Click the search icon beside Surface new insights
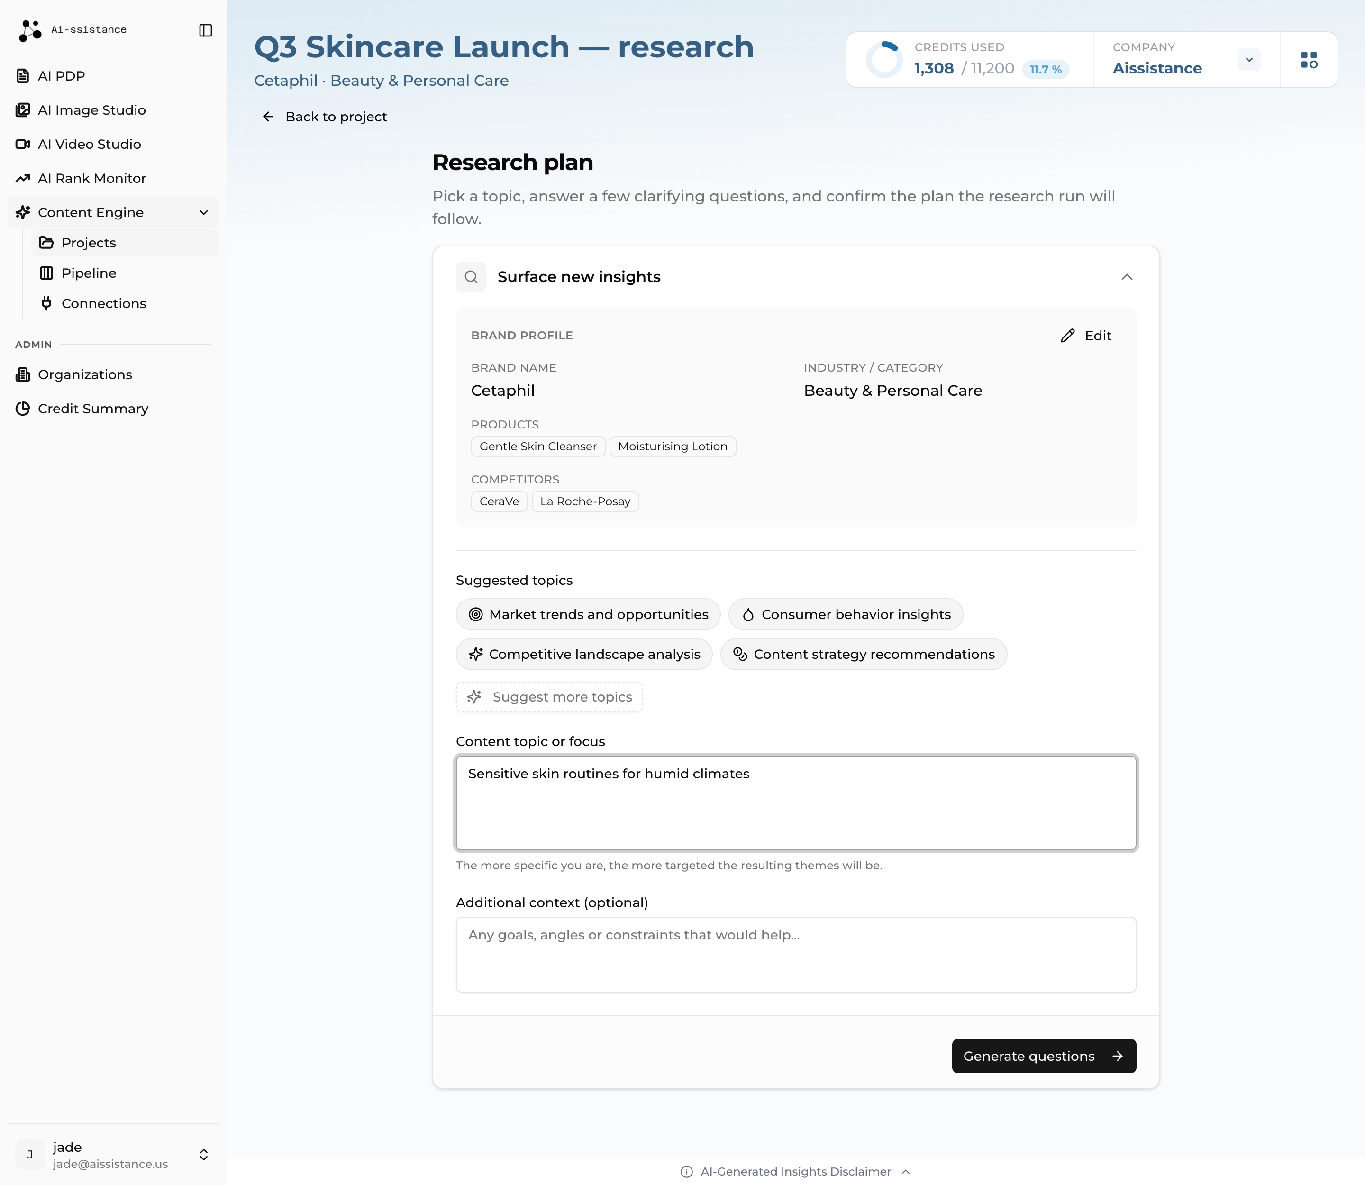 click(x=471, y=277)
